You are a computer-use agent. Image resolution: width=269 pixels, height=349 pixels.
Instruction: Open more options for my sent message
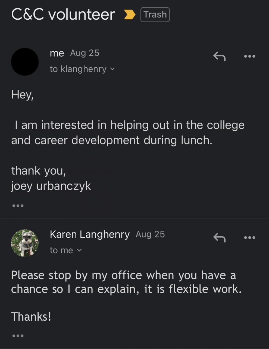[x=249, y=56]
